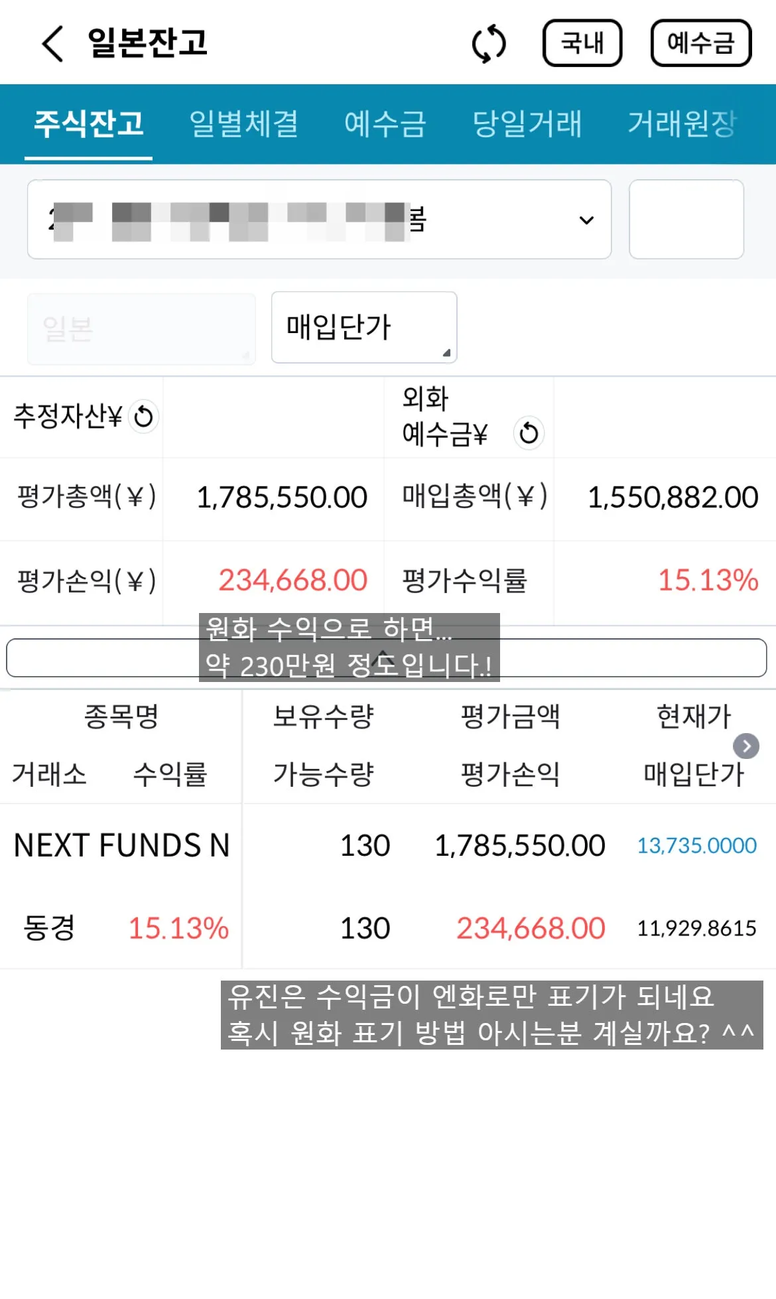
Task: Expand the account selector chevron
Action: (586, 220)
